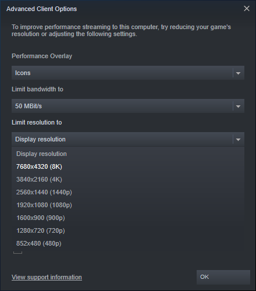This screenshot has width=256, height=291.
Task: Open the 50 MBit/s bandwidth combo box
Action: tap(128, 106)
